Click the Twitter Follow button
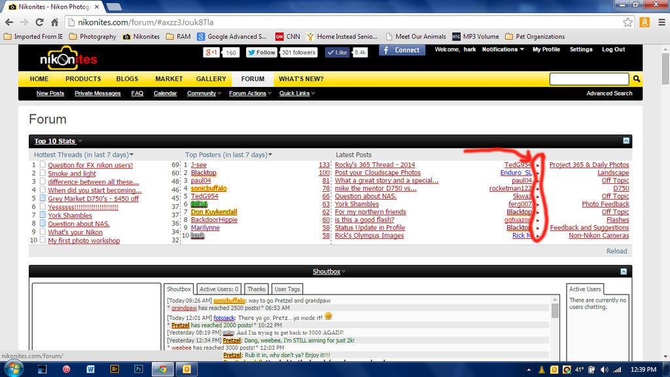 261,52
